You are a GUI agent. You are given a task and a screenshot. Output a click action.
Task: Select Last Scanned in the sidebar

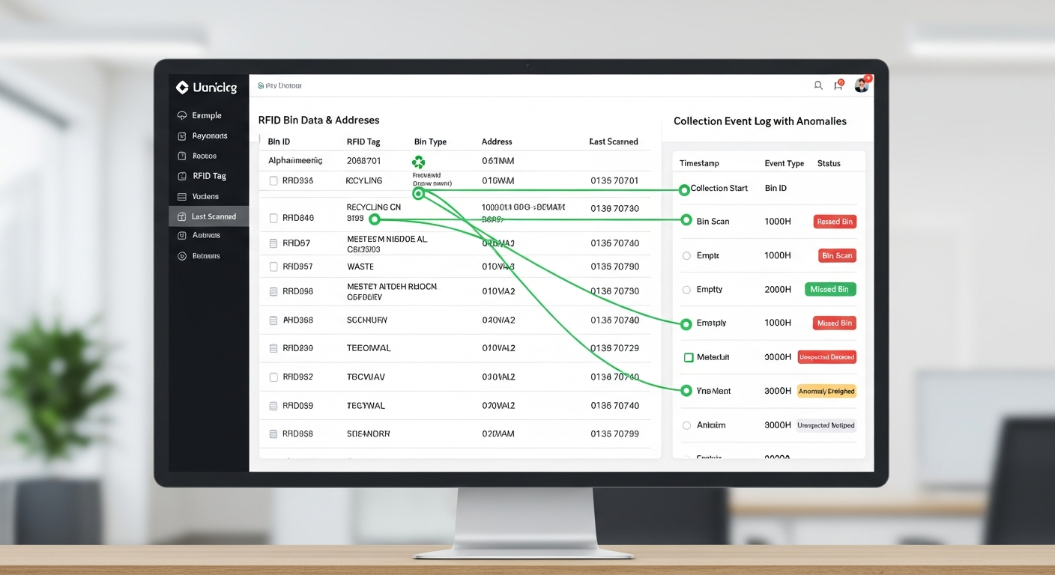tap(209, 216)
